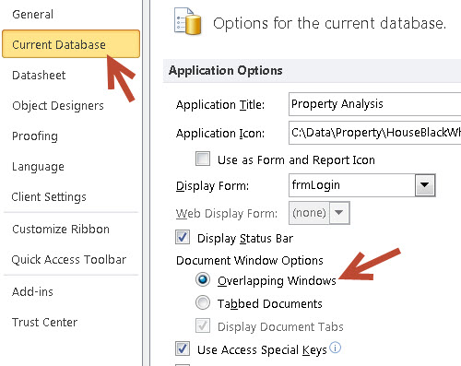Switch to the Proofing category
This screenshot has width=461, height=366.
pos(35,136)
